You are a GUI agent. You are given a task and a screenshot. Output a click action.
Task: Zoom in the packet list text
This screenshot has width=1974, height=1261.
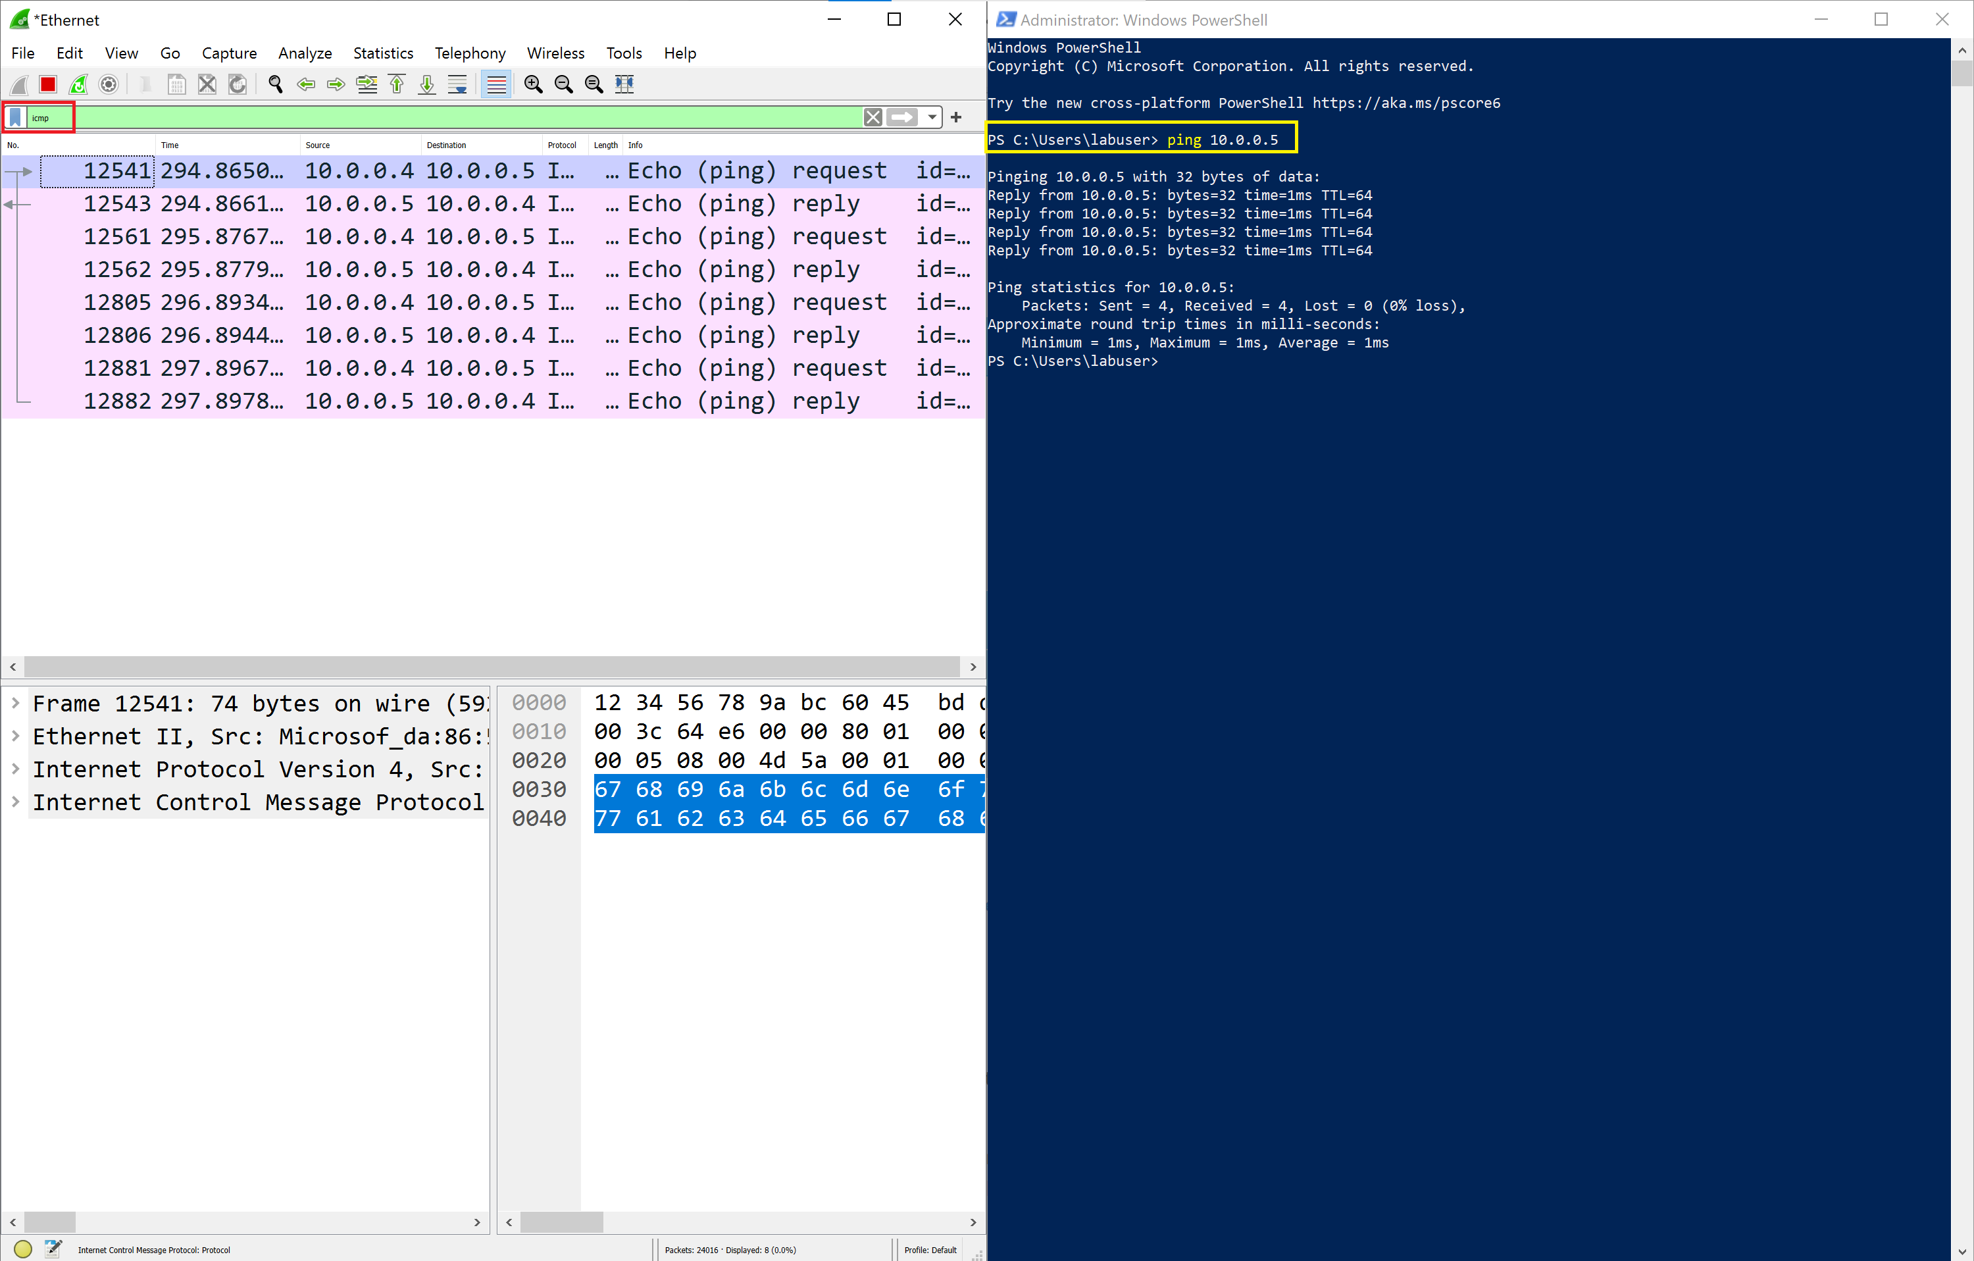click(533, 84)
